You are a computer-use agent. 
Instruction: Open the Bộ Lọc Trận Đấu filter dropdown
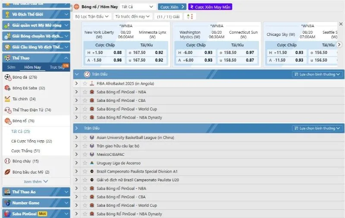tap(92, 16)
